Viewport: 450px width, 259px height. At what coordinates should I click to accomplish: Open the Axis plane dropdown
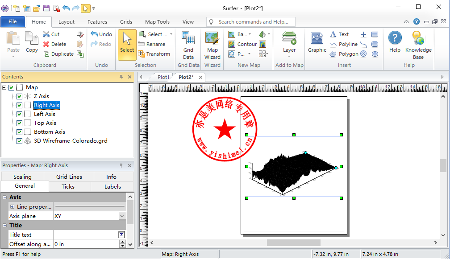[x=122, y=216]
